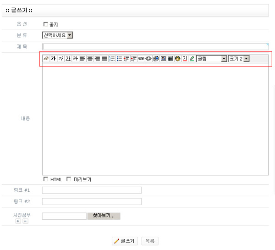The height and width of the screenshot is (250, 275).
Task: Open the font color picker
Action: coord(185,58)
